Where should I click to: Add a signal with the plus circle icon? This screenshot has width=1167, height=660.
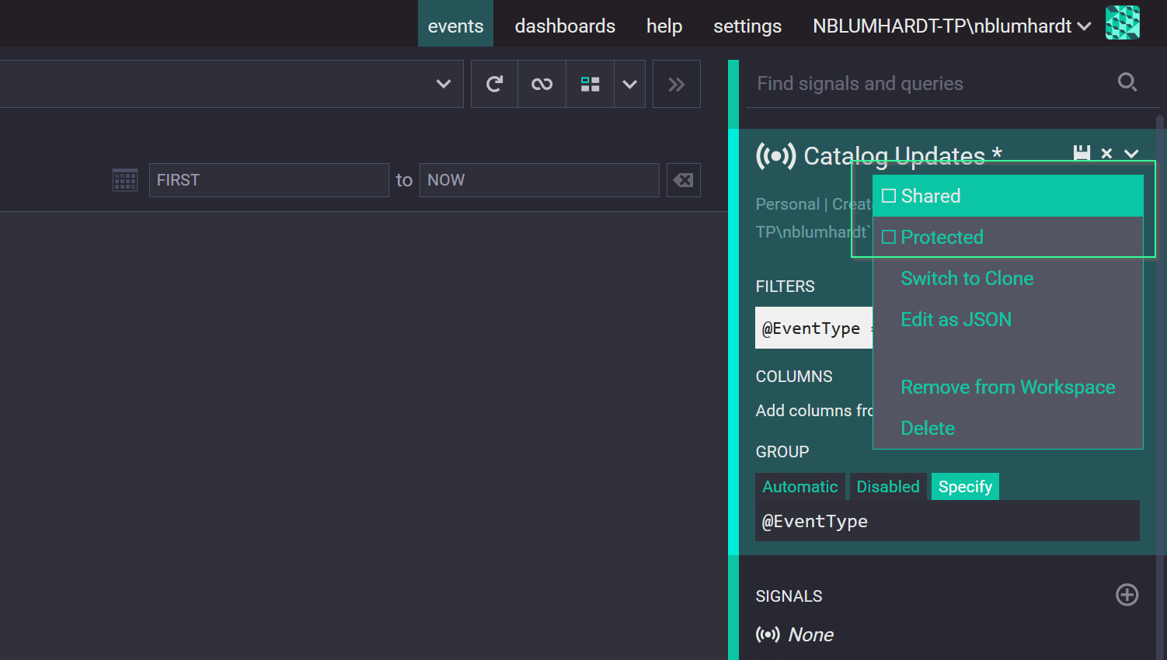coord(1127,595)
